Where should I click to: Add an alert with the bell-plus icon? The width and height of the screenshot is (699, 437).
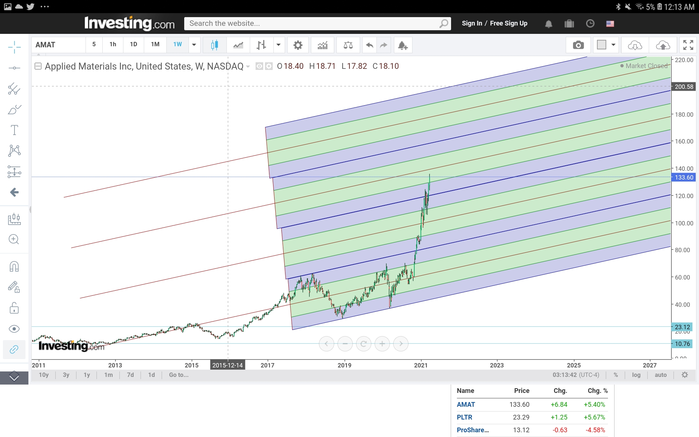(x=402, y=45)
